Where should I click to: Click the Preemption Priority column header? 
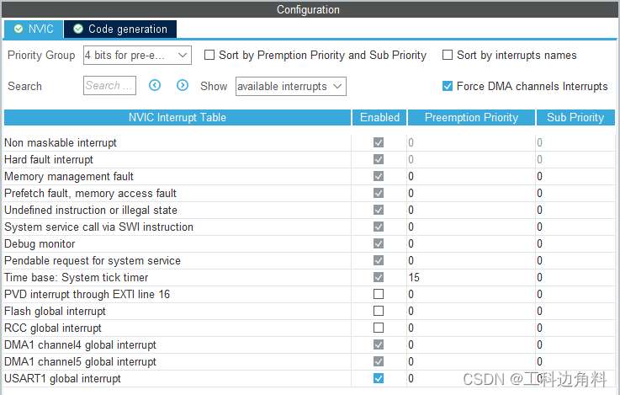point(471,118)
